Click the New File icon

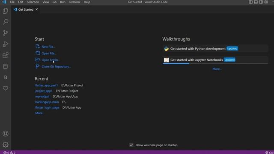pos(38,46)
